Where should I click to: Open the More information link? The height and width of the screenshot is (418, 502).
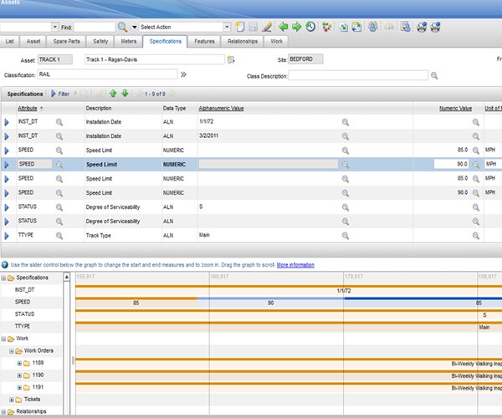295,265
